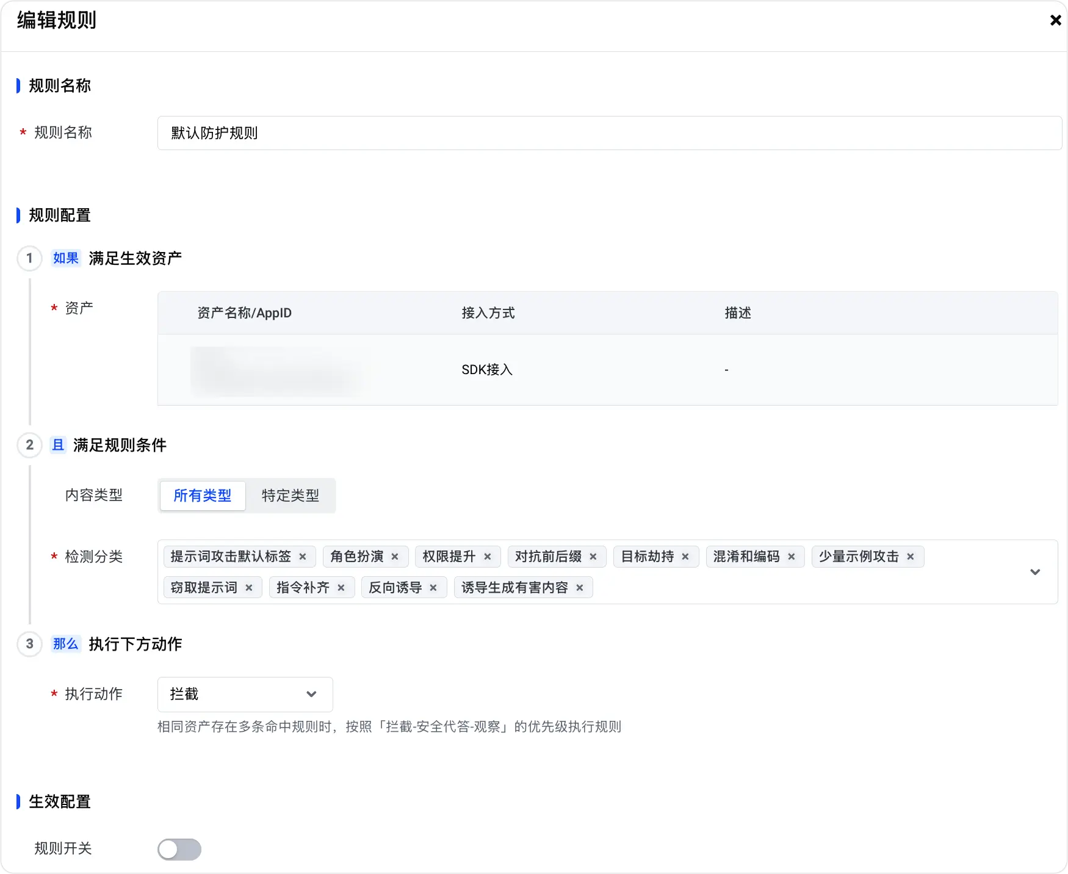Click the priority hint text below 执行动作
The image size is (1068, 874).
[389, 727]
